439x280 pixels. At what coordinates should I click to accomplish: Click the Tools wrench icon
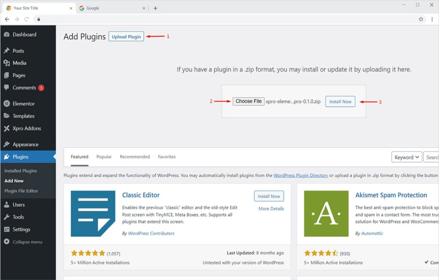click(x=6, y=217)
